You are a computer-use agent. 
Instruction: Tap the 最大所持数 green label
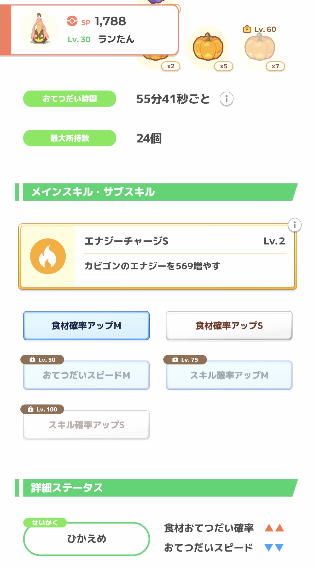point(70,138)
